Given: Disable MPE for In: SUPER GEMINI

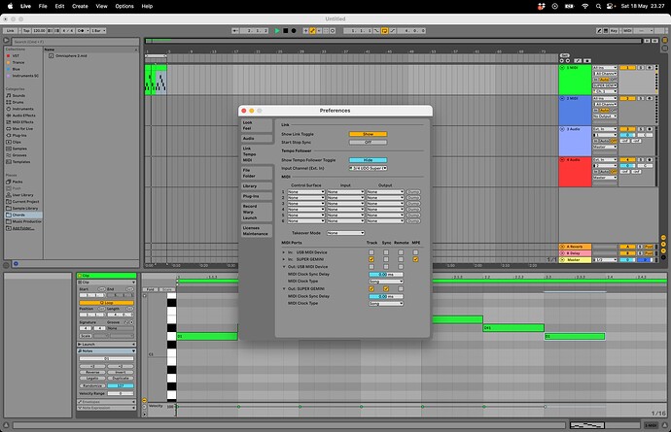Looking at the screenshot, I should coord(415,259).
